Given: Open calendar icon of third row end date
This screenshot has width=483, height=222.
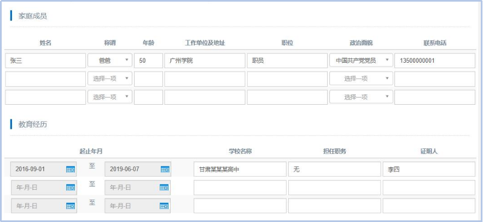Looking at the screenshot, I should coord(164,206).
